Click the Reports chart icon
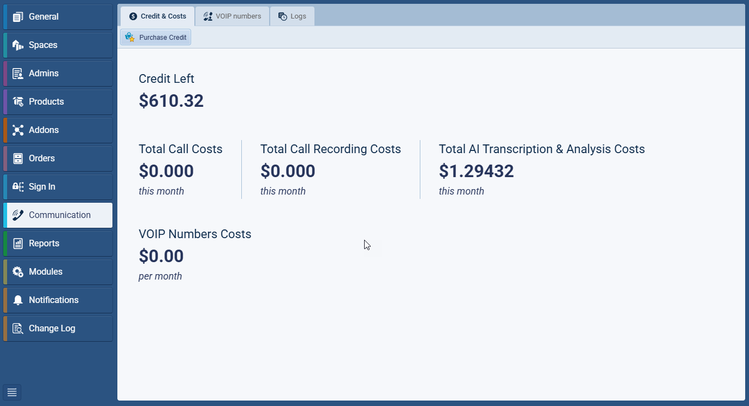This screenshot has height=406, width=749. click(x=18, y=244)
